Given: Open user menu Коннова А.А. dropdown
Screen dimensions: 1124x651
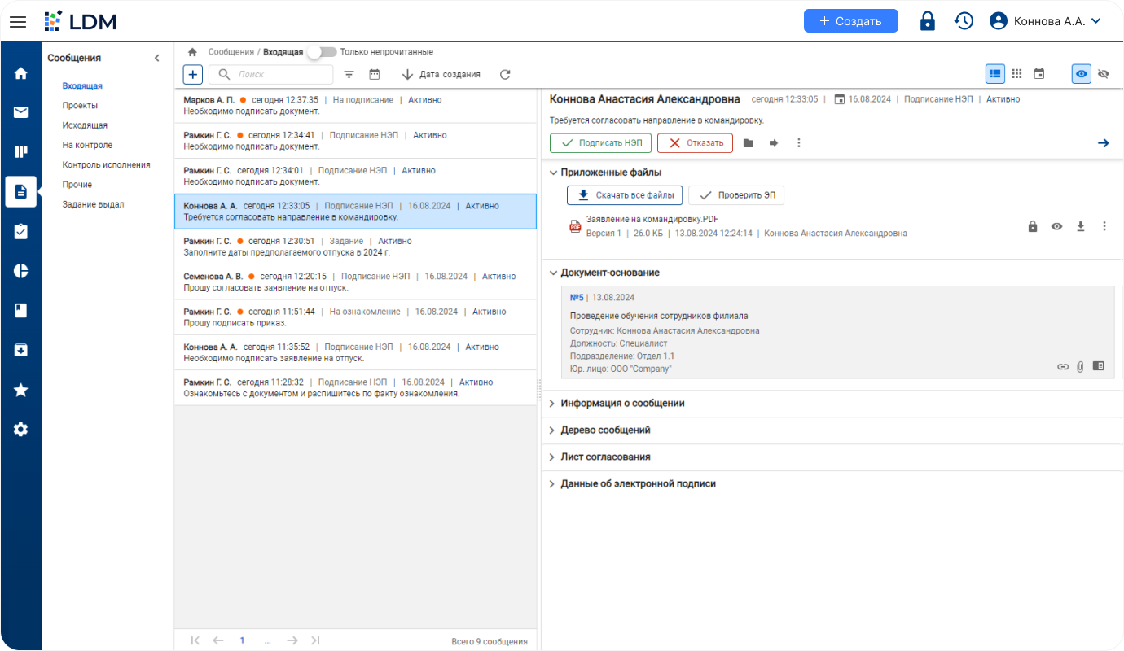Looking at the screenshot, I should click(1045, 21).
